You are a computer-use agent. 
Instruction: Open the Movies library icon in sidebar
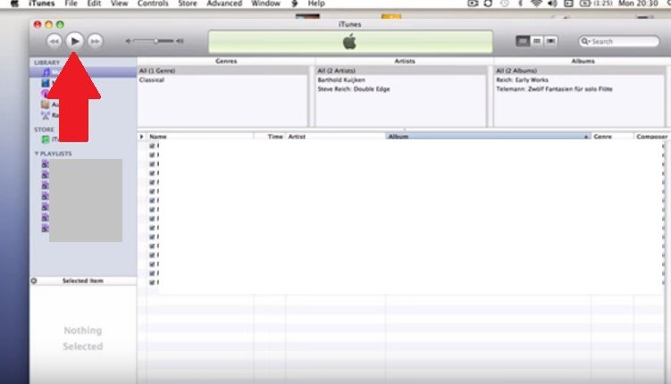(x=46, y=83)
